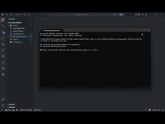Maximize the terminal window
The image size is (165, 124).
(x=144, y=30)
